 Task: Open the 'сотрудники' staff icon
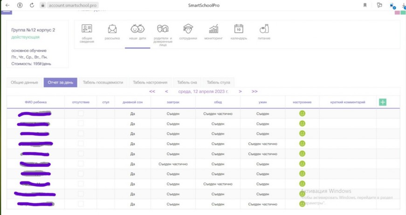tap(188, 29)
